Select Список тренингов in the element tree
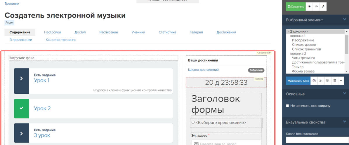The height and width of the screenshot is (145, 349). 306,49
